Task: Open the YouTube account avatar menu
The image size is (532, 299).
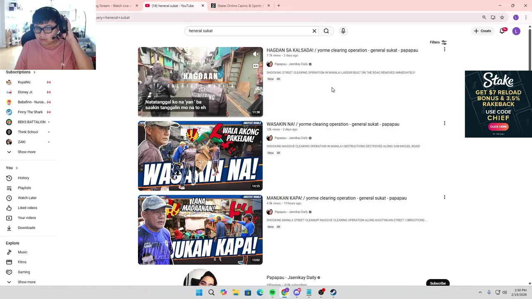Action: 516,31
